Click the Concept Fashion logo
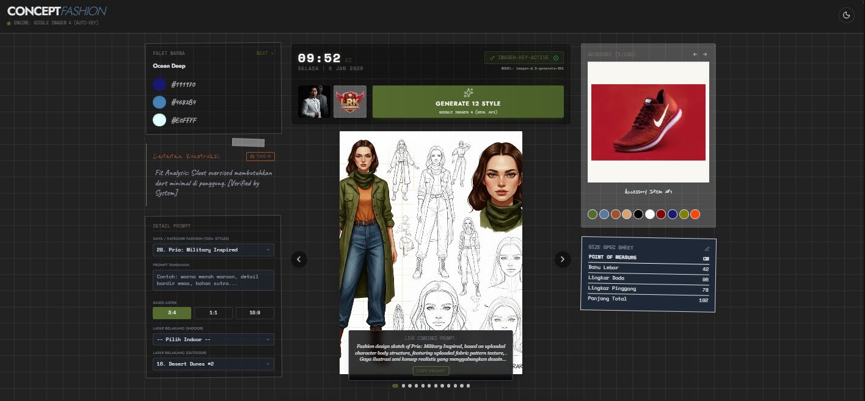 [57, 11]
